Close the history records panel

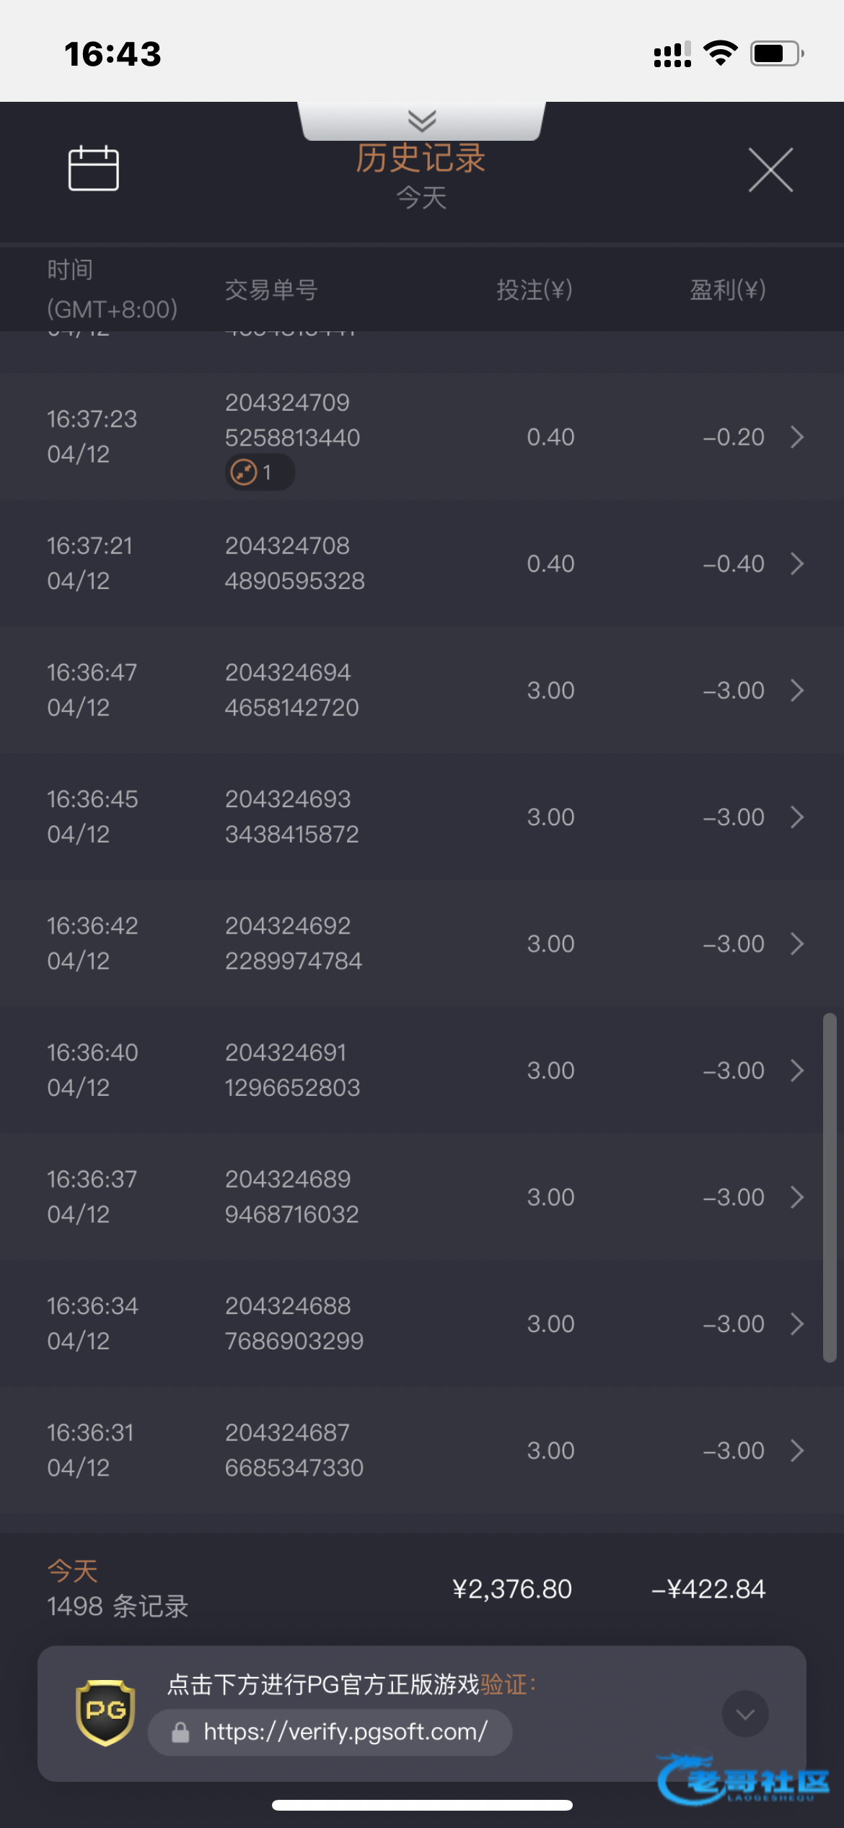(770, 170)
